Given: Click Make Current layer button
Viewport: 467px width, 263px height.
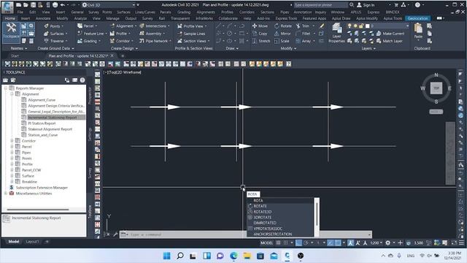Looking at the screenshot, I should coord(390,34).
